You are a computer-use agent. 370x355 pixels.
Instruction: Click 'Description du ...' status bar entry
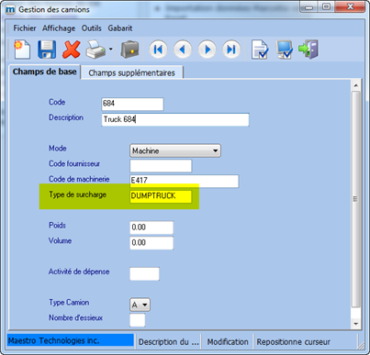coord(169,342)
